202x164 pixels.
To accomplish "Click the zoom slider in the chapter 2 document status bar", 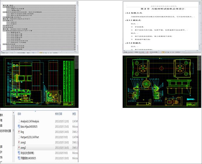I will tap(190, 52).
